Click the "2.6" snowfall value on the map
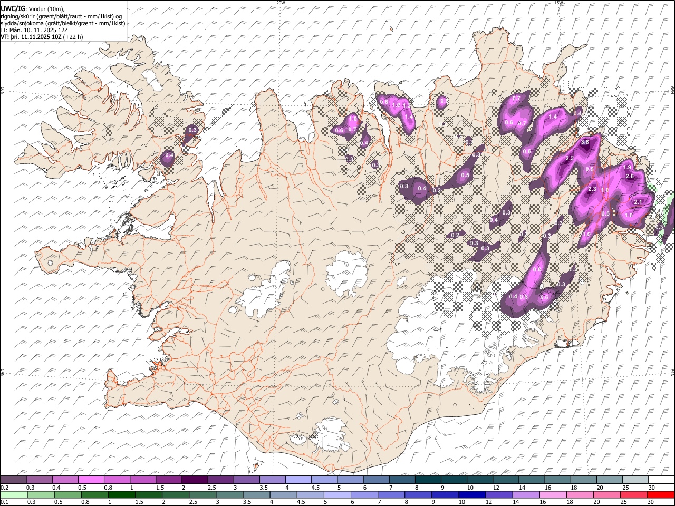Viewport: 675px width, 506px height. tap(629, 176)
